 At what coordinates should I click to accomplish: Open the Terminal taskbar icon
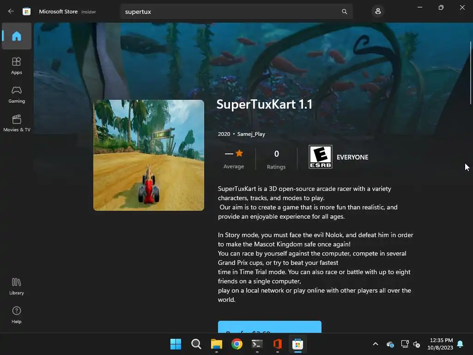[x=257, y=344]
